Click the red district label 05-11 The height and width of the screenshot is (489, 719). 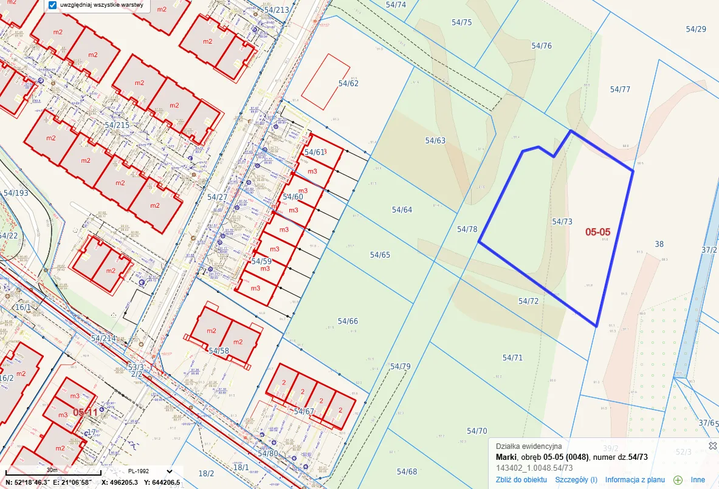85,412
